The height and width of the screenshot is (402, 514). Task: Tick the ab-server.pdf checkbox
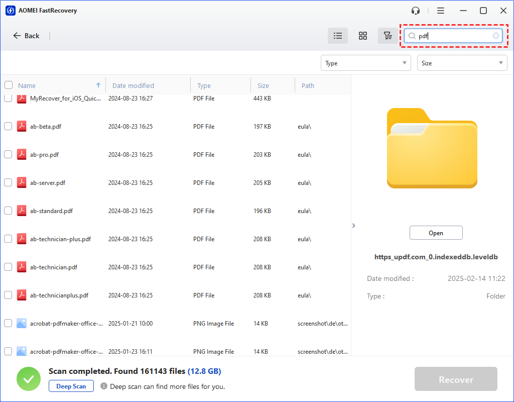click(x=8, y=182)
